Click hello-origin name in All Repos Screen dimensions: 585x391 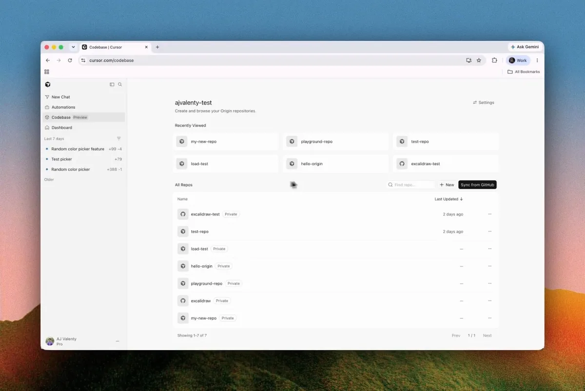click(x=202, y=266)
